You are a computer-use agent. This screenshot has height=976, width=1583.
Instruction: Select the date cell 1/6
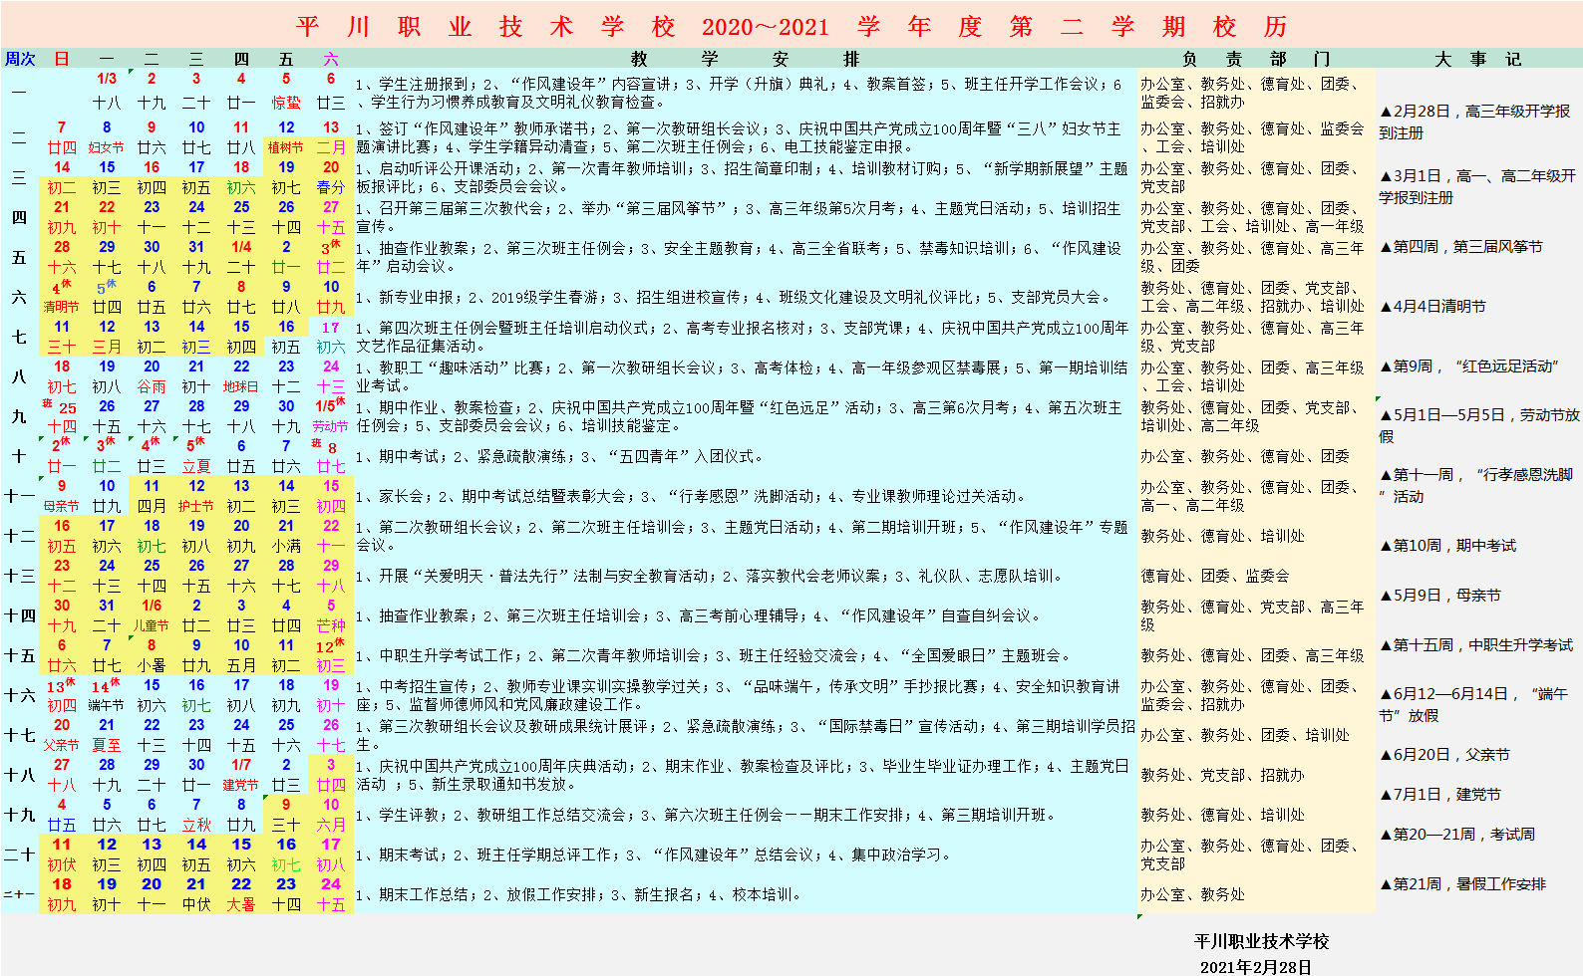click(152, 606)
